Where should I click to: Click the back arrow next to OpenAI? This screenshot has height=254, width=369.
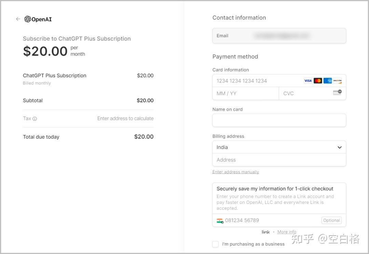(18, 19)
